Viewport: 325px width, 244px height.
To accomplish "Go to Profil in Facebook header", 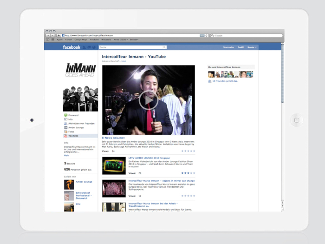I will [240, 47].
